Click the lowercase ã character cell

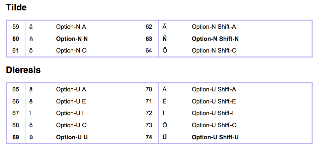(x=31, y=27)
